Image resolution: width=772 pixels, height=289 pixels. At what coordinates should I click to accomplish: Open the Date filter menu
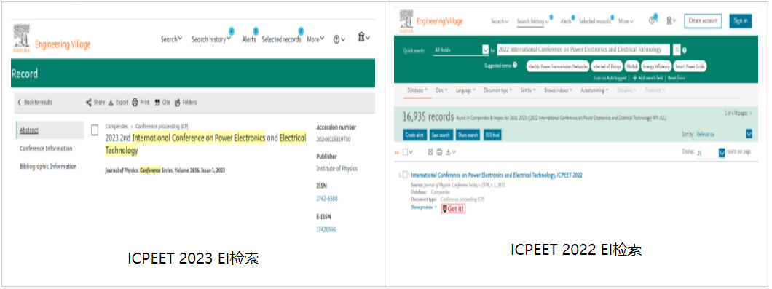point(441,90)
